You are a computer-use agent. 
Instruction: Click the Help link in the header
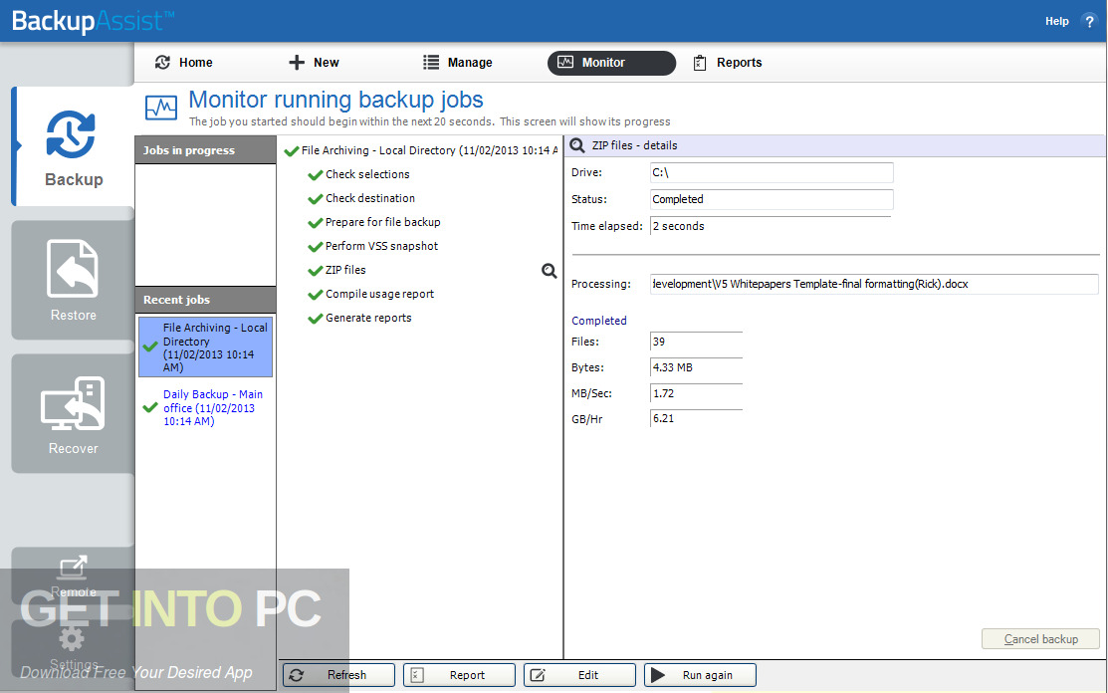click(x=1056, y=21)
